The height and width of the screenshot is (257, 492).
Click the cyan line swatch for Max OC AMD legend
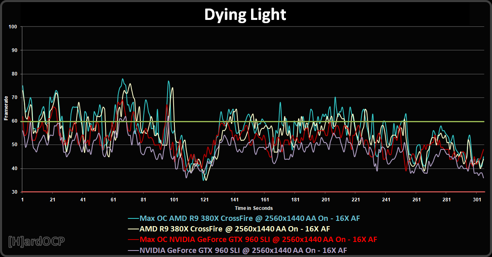point(133,218)
